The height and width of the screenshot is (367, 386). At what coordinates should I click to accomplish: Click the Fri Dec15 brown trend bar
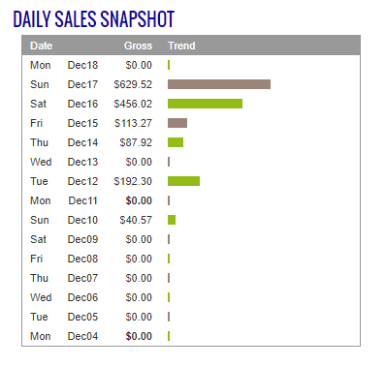[x=177, y=123]
